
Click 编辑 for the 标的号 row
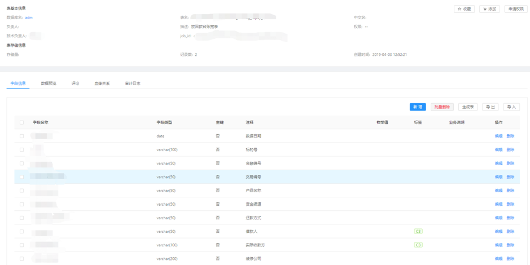coord(498,150)
